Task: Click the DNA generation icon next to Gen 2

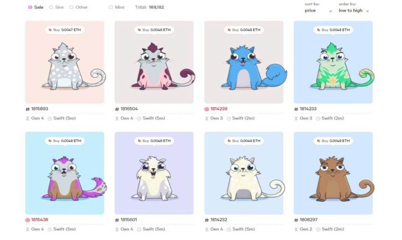Action: [296, 229]
